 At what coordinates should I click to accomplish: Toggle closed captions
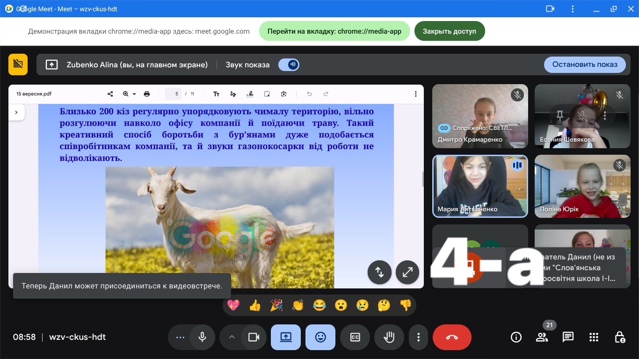pyautogui.click(x=355, y=337)
